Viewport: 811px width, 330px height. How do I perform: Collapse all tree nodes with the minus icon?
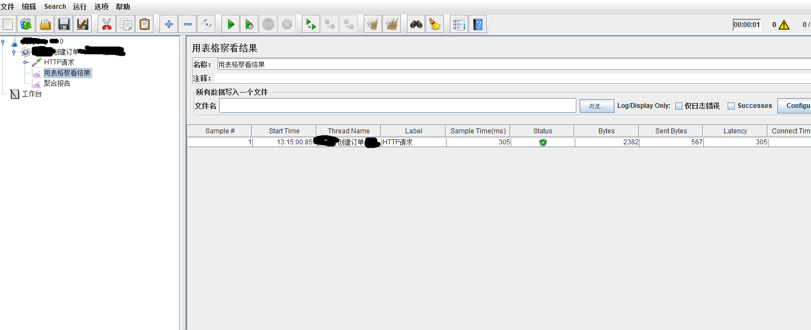pos(188,24)
